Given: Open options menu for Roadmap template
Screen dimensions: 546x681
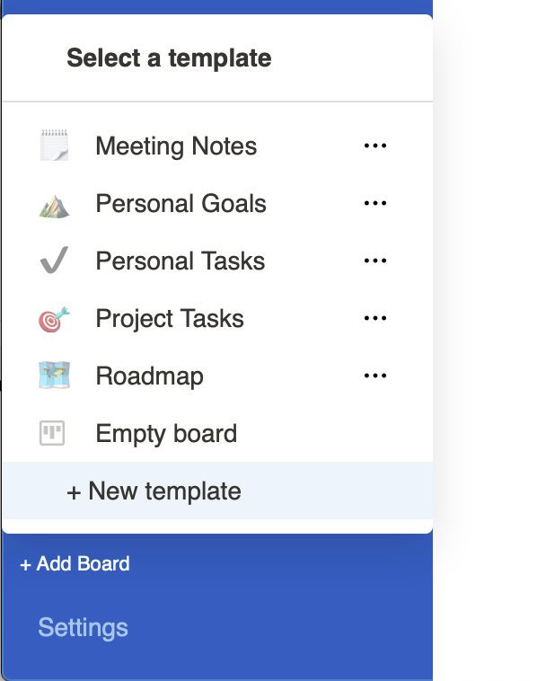Looking at the screenshot, I should [374, 376].
